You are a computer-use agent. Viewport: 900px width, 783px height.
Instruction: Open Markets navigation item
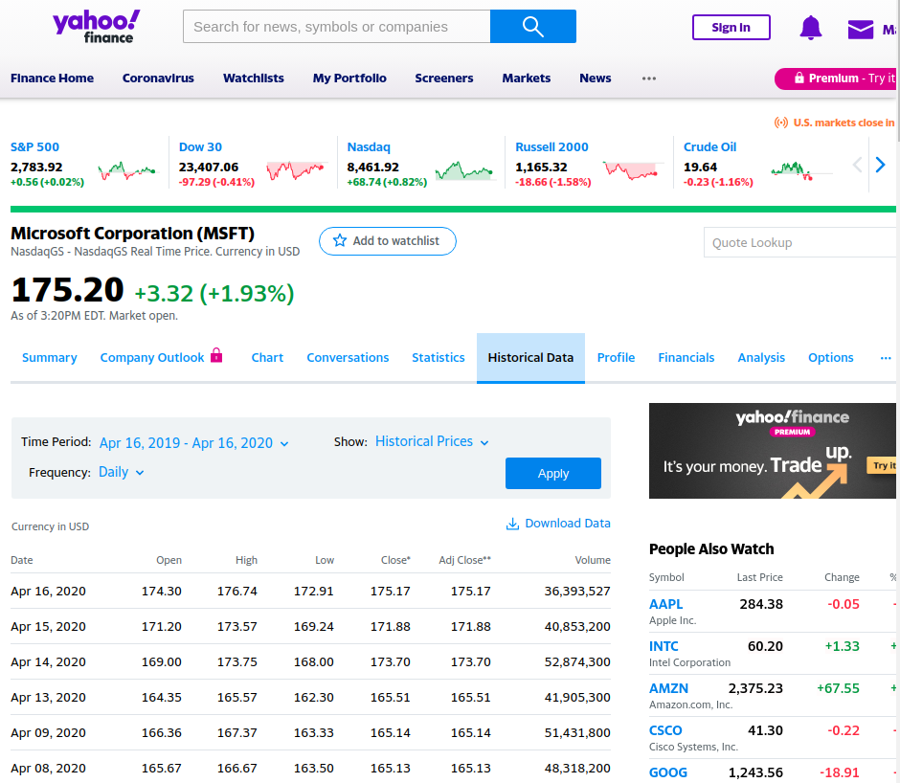pyautogui.click(x=527, y=78)
